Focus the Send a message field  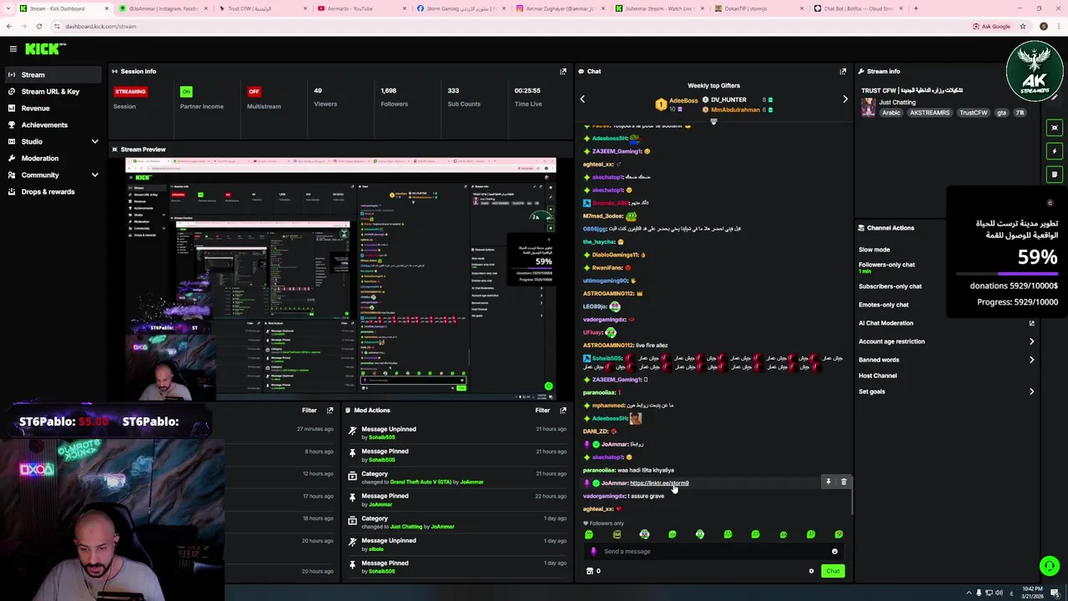pyautogui.click(x=713, y=551)
